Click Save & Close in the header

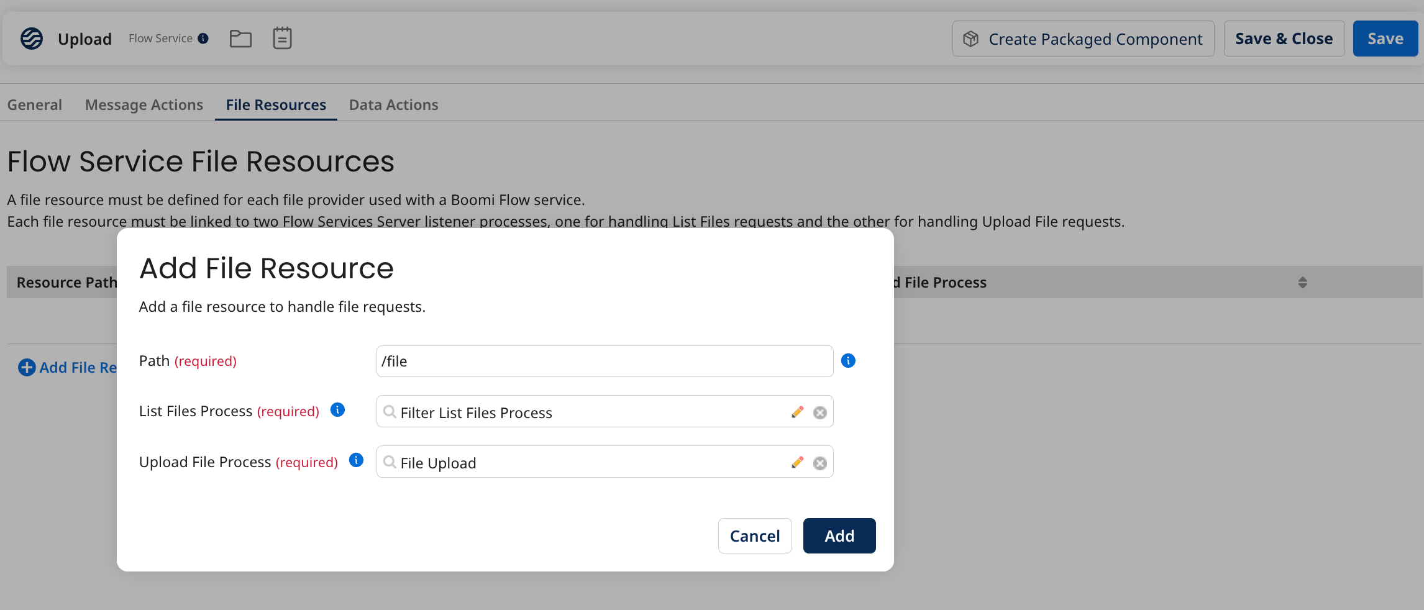click(x=1283, y=38)
